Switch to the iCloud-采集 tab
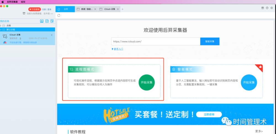 (x=109, y=9)
